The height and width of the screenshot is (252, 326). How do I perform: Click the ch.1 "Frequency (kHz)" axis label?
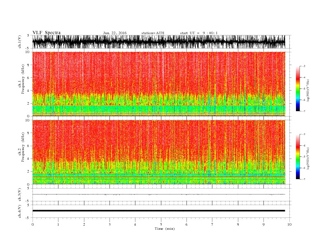23,79
